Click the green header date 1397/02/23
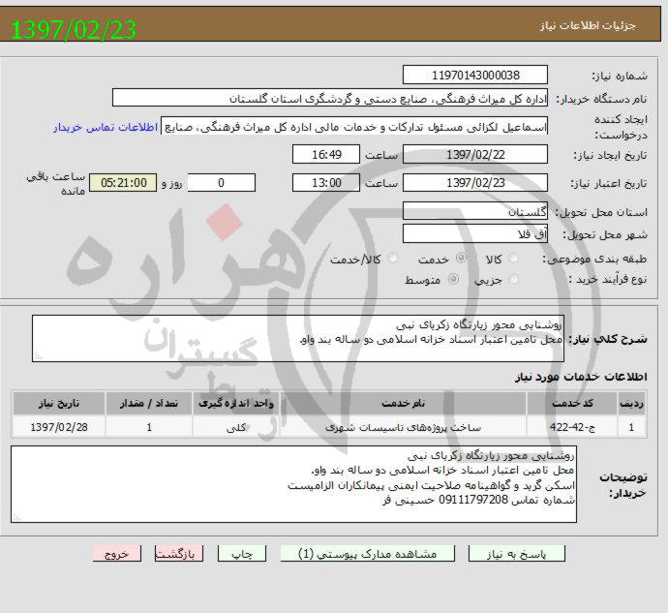This screenshot has height=613, width=668. tap(74, 29)
